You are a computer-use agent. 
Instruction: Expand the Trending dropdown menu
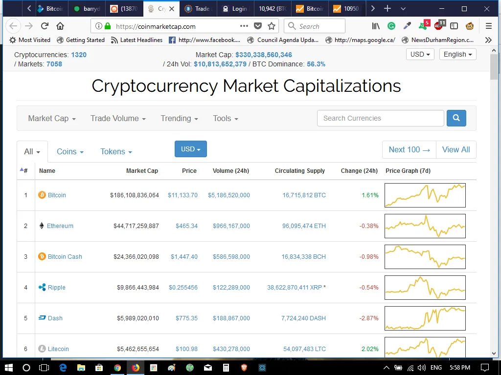coord(179,118)
